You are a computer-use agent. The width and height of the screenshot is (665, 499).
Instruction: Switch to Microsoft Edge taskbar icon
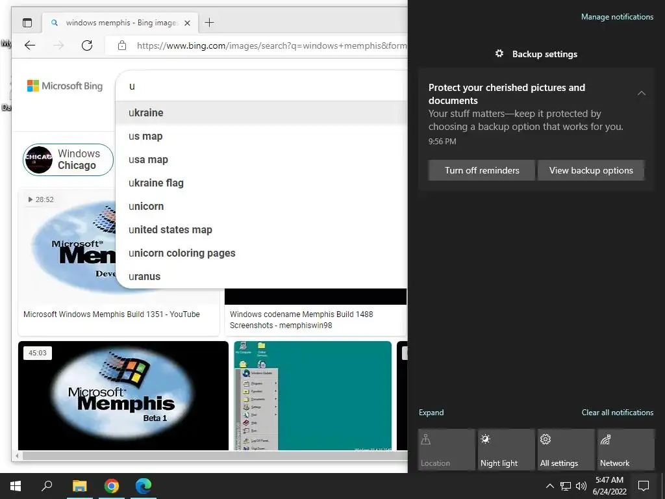[x=144, y=486]
